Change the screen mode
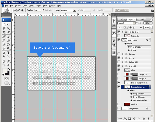The image size is (155, 122). [x=6, y=83]
